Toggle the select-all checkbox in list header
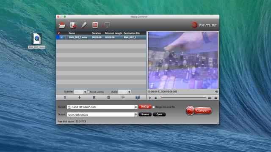 pyautogui.click(x=59, y=33)
